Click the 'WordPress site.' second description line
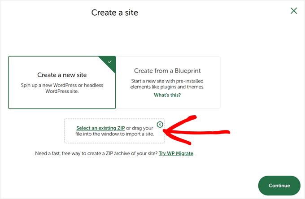This screenshot has width=305, height=199. click(62, 91)
